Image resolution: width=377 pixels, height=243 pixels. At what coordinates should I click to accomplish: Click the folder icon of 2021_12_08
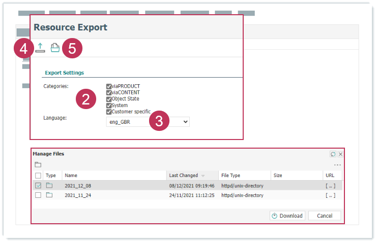(x=49, y=186)
